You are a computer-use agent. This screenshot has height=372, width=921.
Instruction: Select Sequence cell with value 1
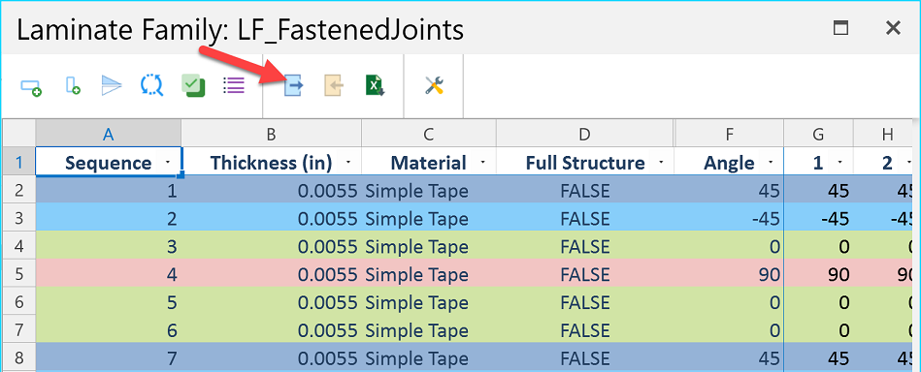108,190
